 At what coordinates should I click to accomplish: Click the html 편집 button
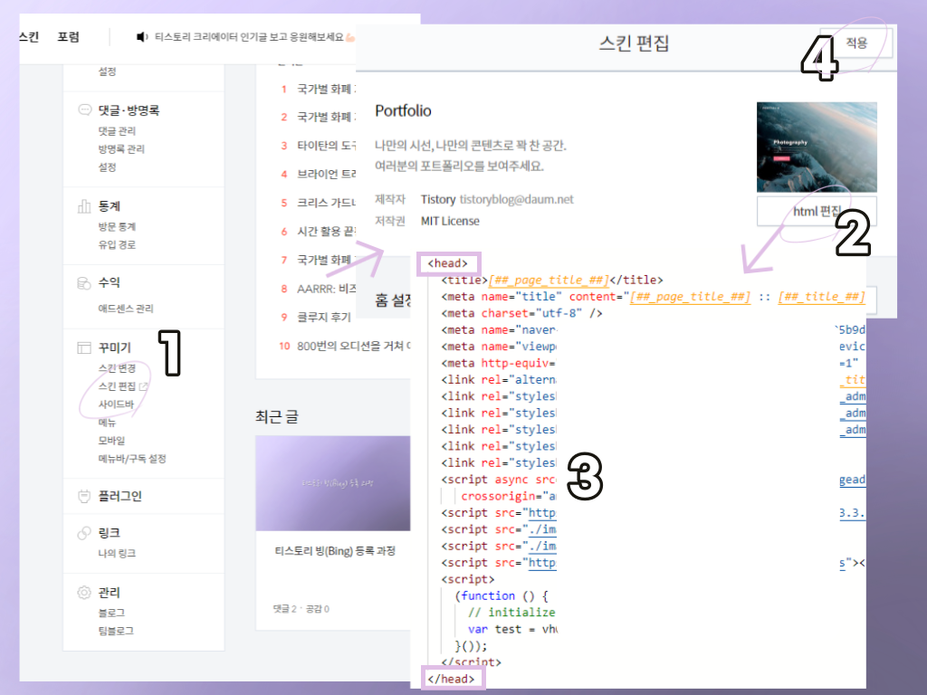pyautogui.click(x=817, y=212)
